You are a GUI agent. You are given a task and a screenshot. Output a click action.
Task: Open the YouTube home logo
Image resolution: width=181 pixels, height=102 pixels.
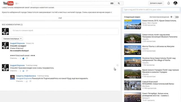[x=8, y=3]
